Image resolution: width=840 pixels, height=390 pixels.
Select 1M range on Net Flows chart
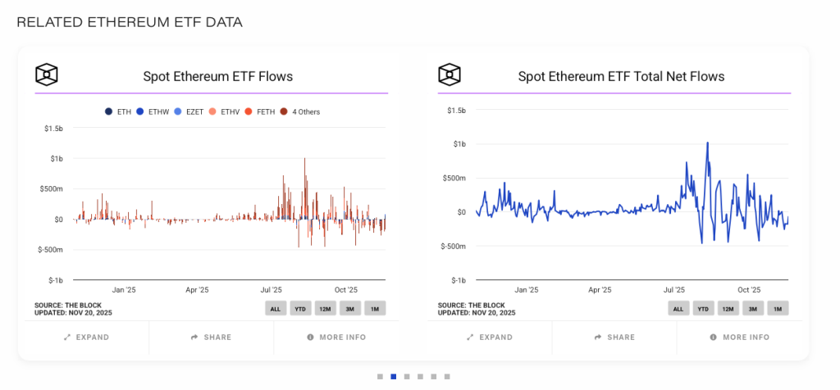coord(778,309)
